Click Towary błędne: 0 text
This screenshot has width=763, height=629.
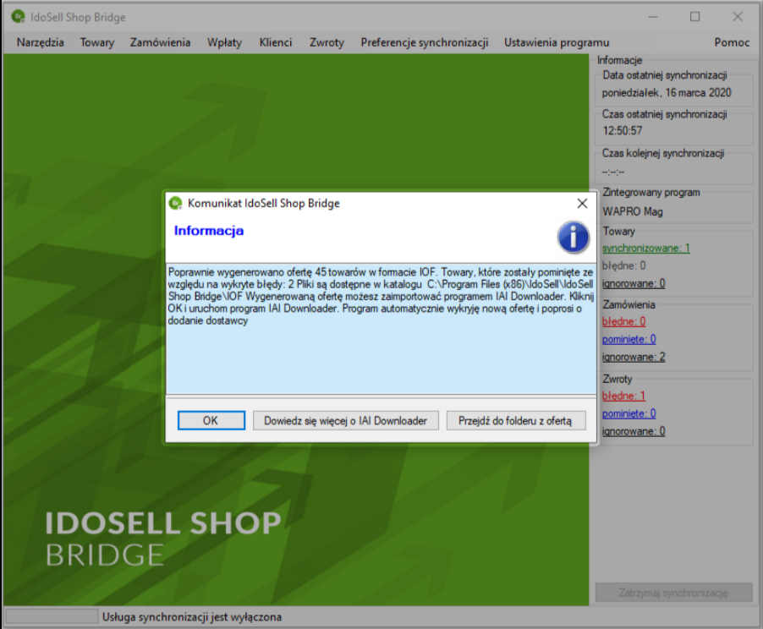click(x=623, y=265)
